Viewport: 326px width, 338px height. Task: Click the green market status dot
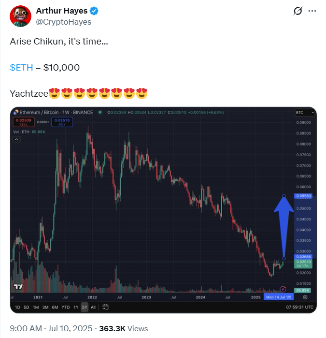coord(100,112)
